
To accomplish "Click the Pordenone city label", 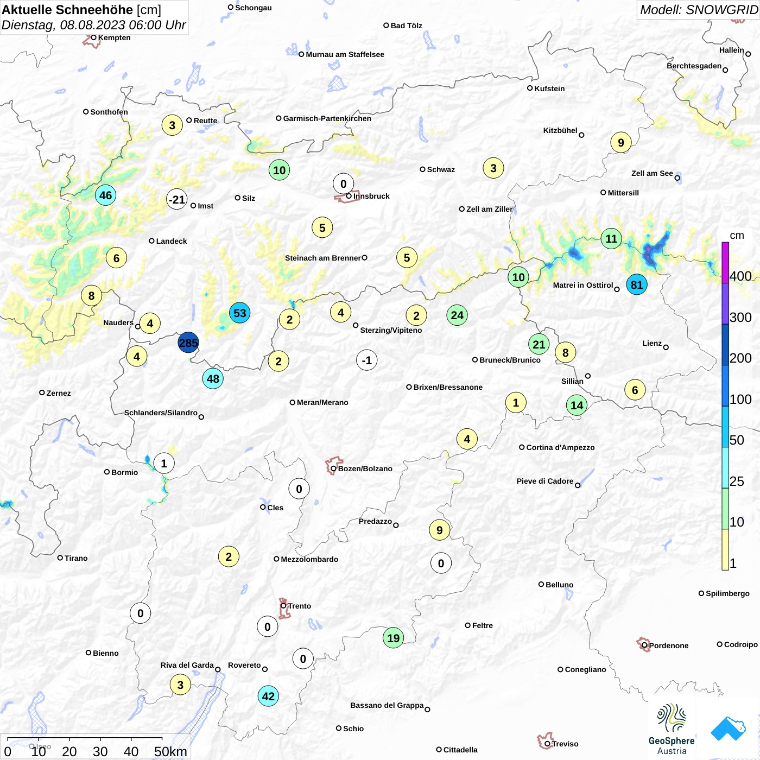I will click(x=669, y=645).
